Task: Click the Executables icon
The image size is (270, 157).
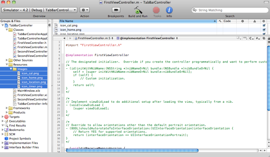Action: click(x=7, y=121)
